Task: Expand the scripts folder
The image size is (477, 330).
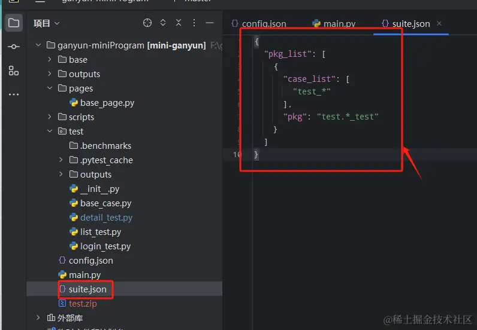Action: [x=50, y=117]
